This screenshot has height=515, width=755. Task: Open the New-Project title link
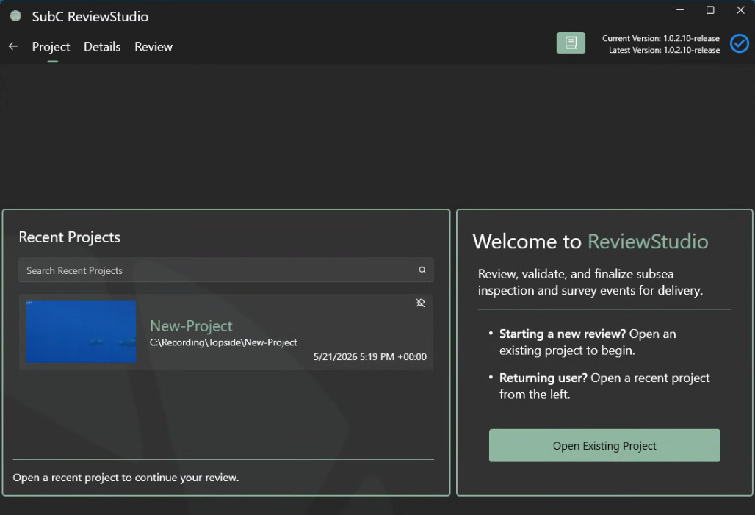click(x=191, y=325)
